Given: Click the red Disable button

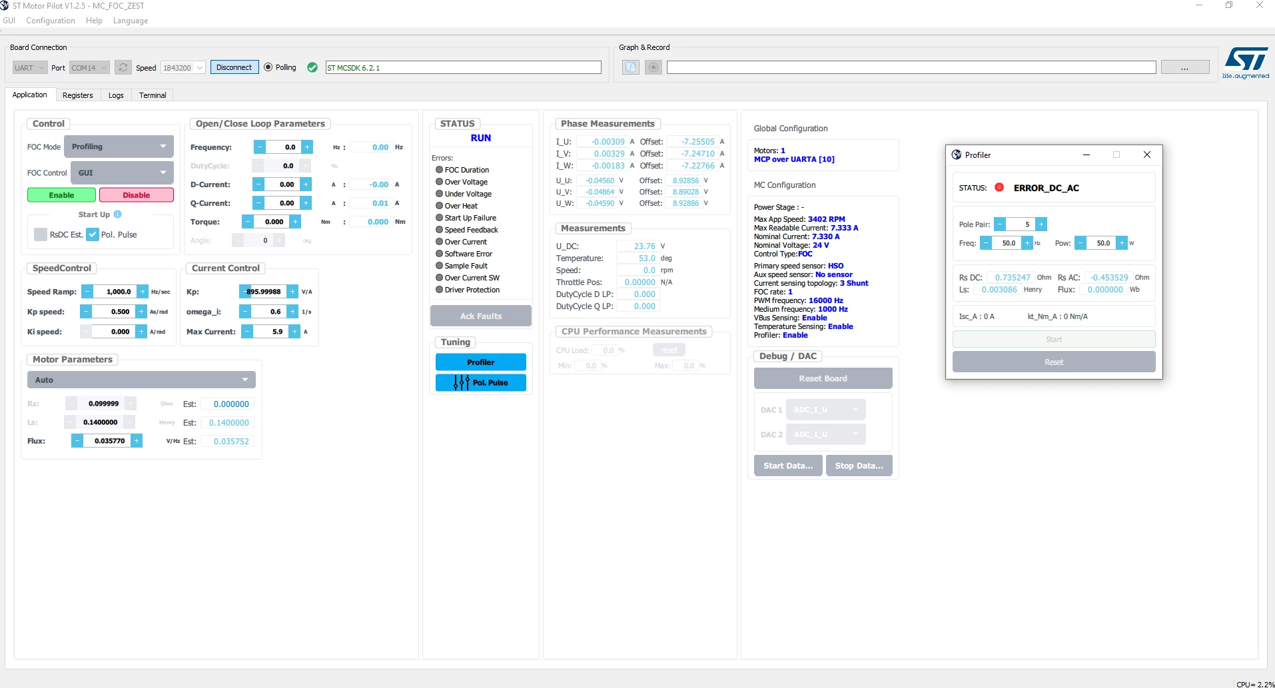Looking at the screenshot, I should [x=137, y=195].
